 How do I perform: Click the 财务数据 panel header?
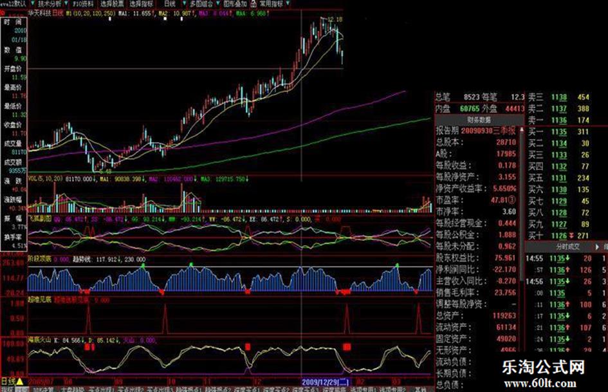(479, 120)
